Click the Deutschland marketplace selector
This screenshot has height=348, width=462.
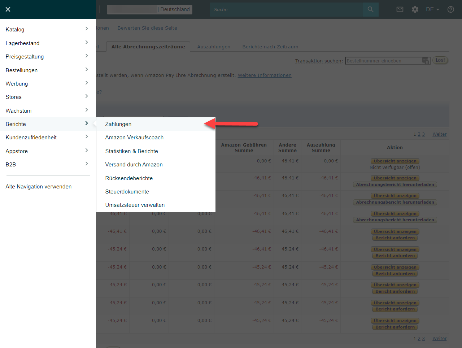(x=149, y=9)
